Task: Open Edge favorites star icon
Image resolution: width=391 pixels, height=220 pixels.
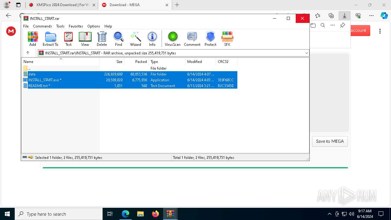Action: coord(318,16)
